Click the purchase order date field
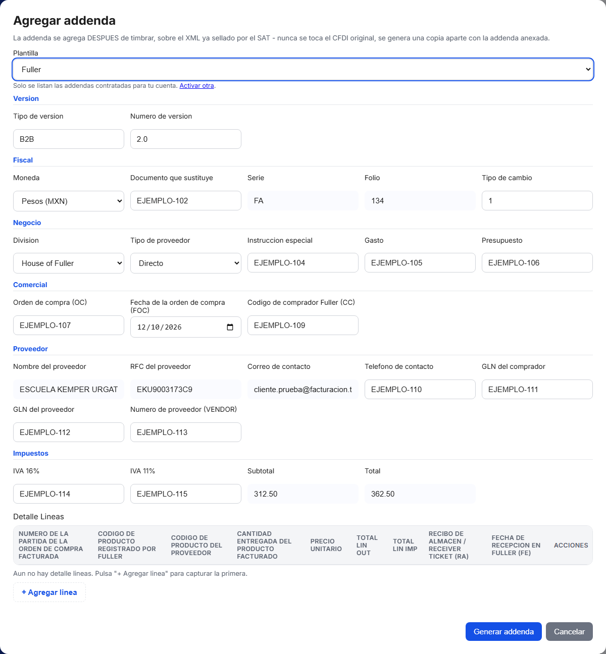The width and height of the screenshot is (606, 654). (x=186, y=327)
